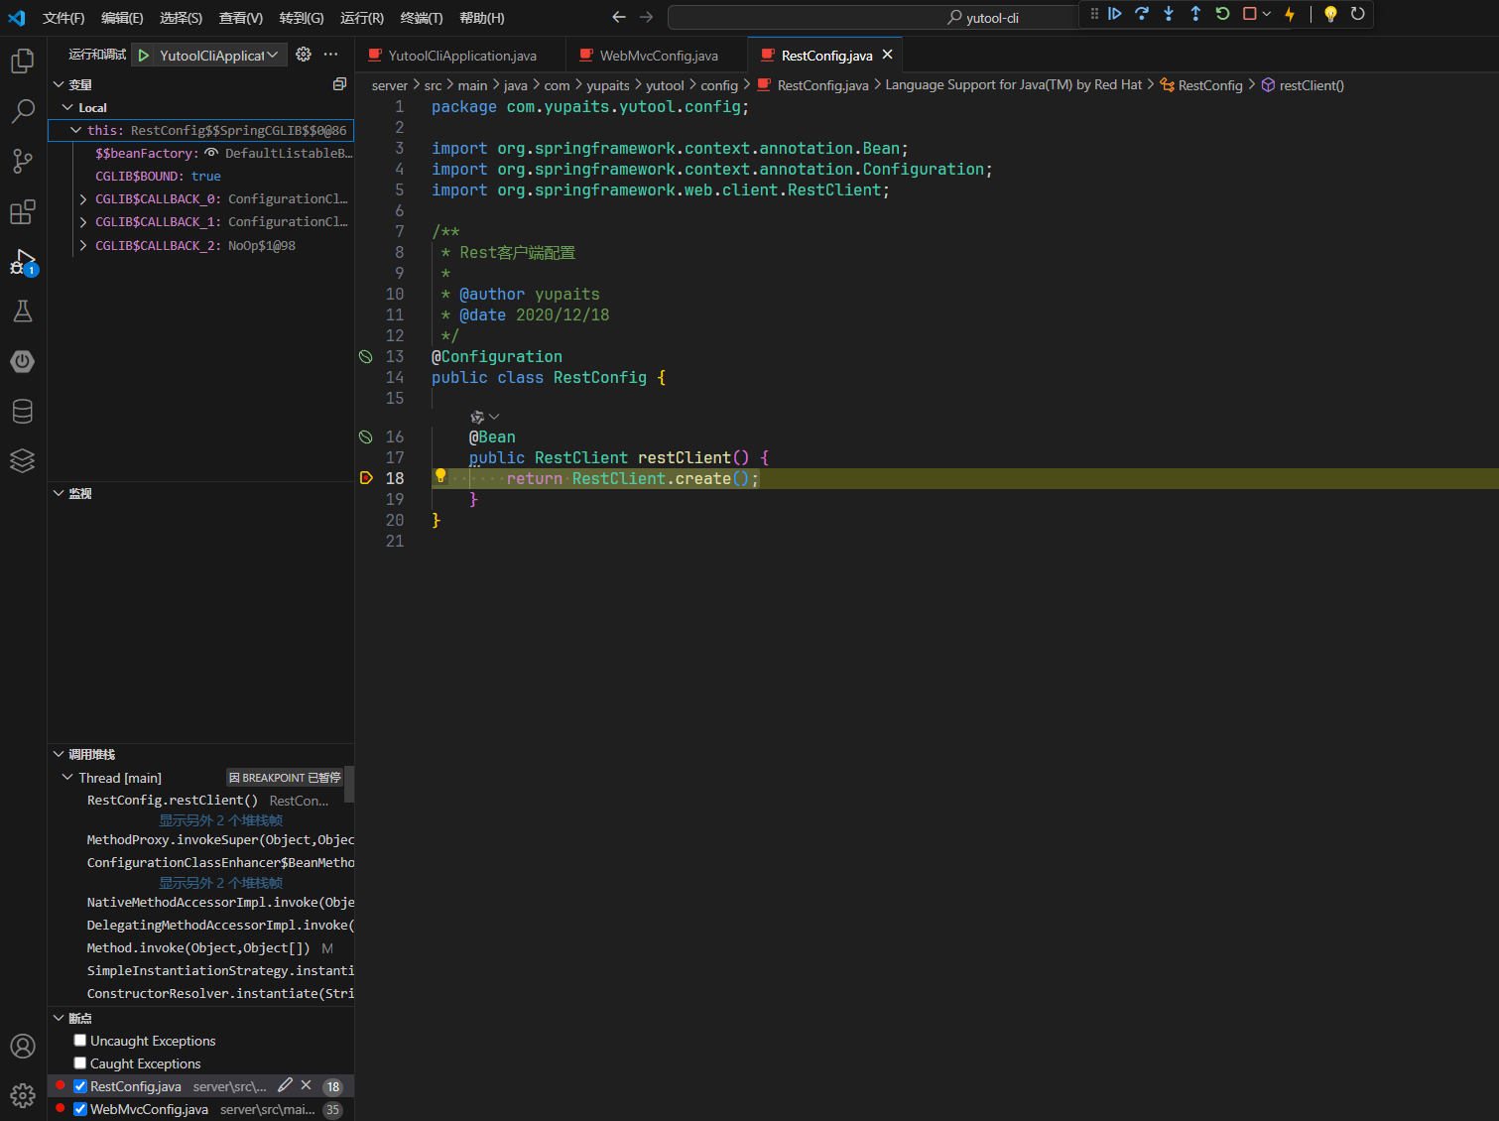Click the first 显示另外 2 个堆栈帧 link

[220, 820]
